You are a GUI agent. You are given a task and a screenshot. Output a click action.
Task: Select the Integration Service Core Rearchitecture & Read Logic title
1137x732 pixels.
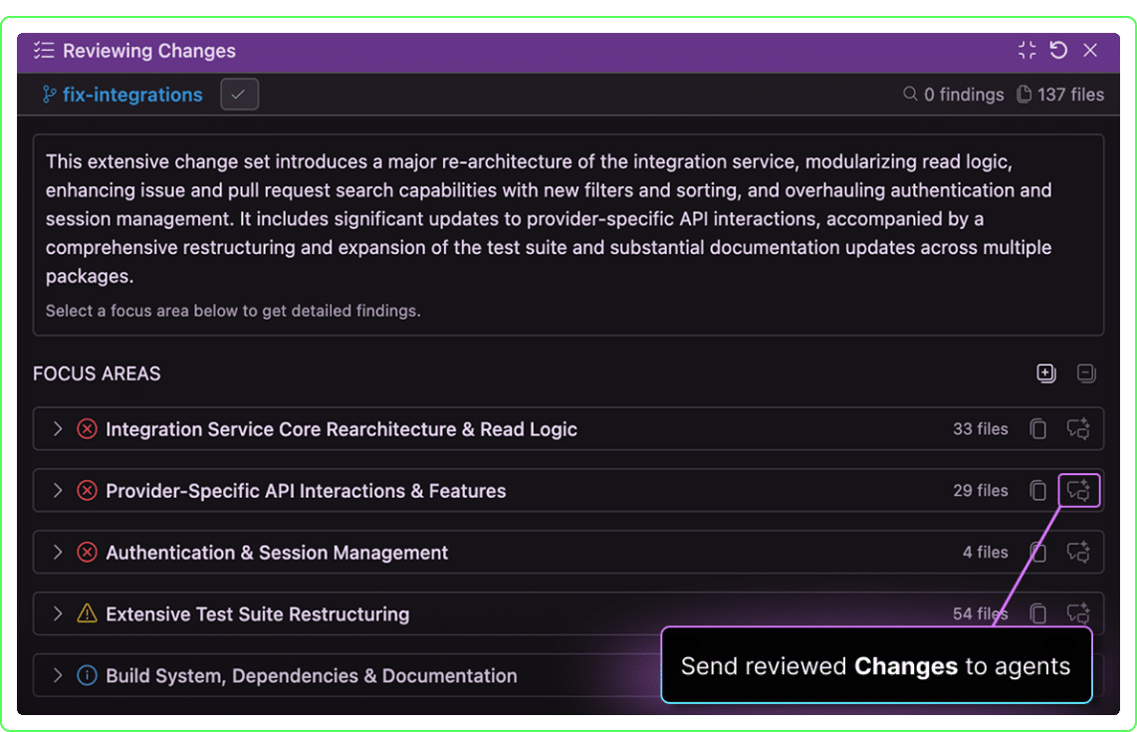coord(341,429)
